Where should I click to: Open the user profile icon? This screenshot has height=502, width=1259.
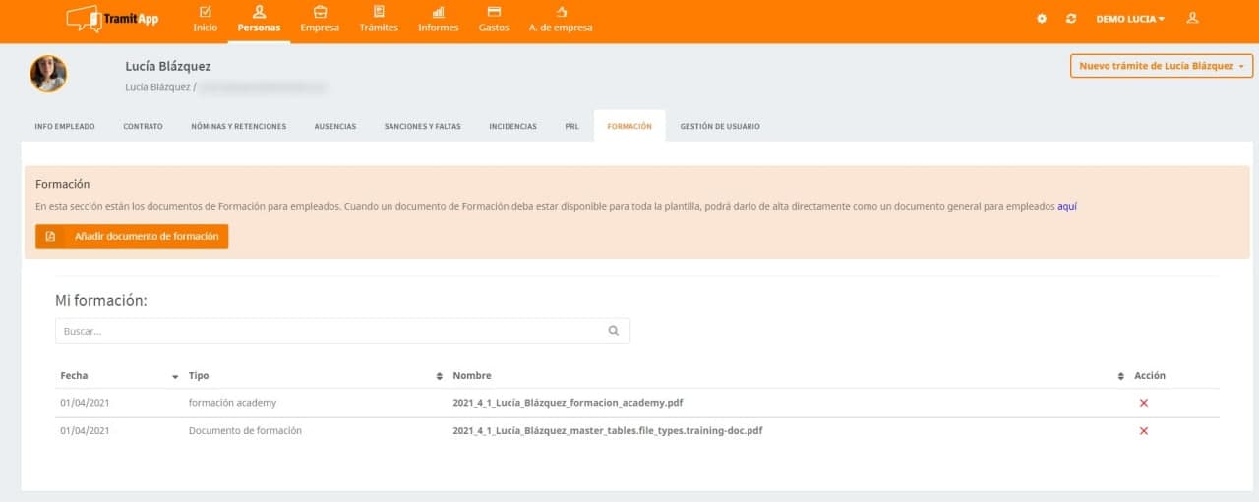point(1192,18)
